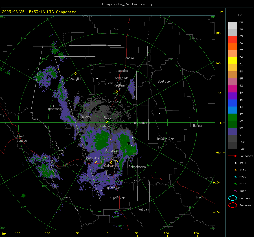The width and height of the screenshot is (254, 237).
Task: Click the yellow diamond marker beside RockyMH
Action: pos(75,74)
